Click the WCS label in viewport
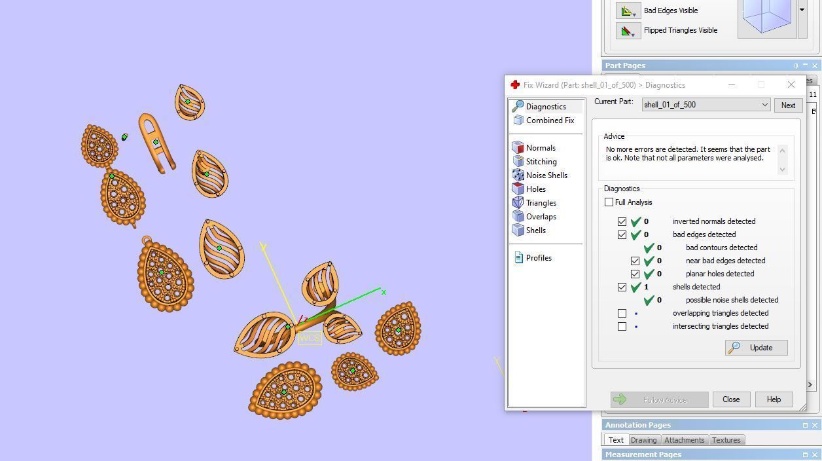The width and height of the screenshot is (822, 461). point(310,339)
